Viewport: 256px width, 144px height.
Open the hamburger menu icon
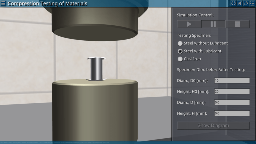tap(3, 3)
